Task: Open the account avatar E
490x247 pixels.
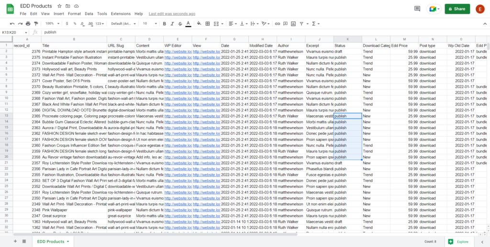Action: (x=480, y=9)
